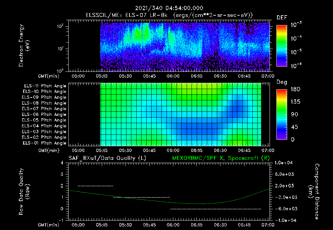
Task: Select the Electron Energy (eV) axis label
Action: point(24,45)
